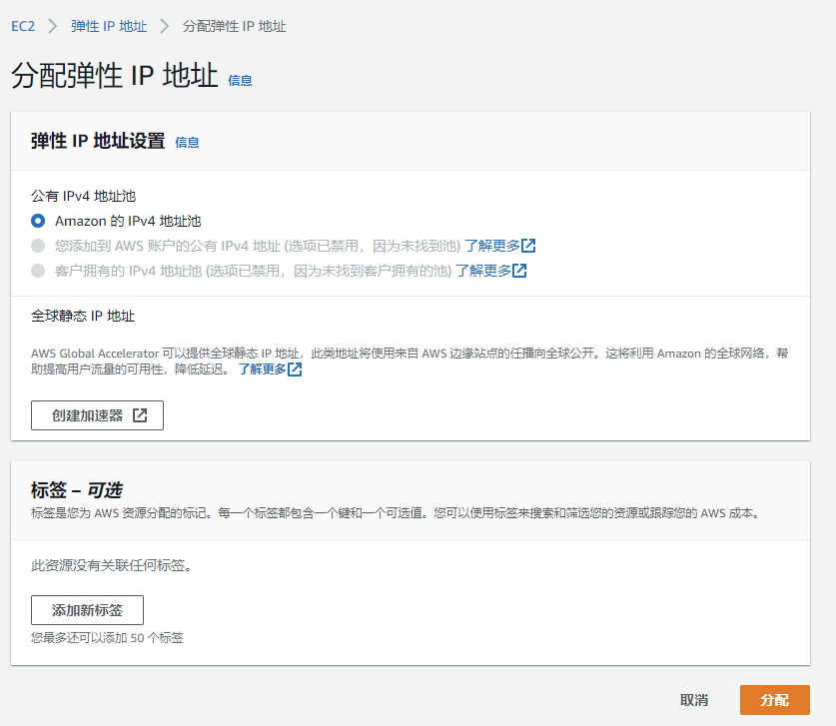Image resolution: width=836 pixels, height=726 pixels.
Task: Click 取消 to cancel the allocation
Action: pos(694,700)
